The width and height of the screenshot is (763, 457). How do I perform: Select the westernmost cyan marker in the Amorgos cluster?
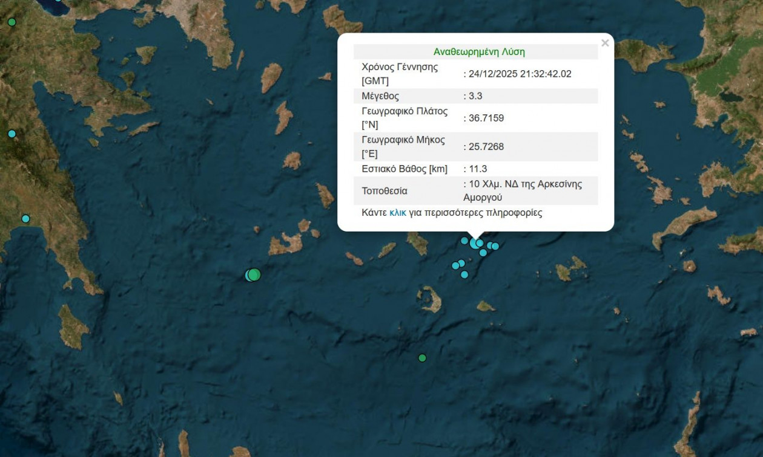pyautogui.click(x=455, y=265)
